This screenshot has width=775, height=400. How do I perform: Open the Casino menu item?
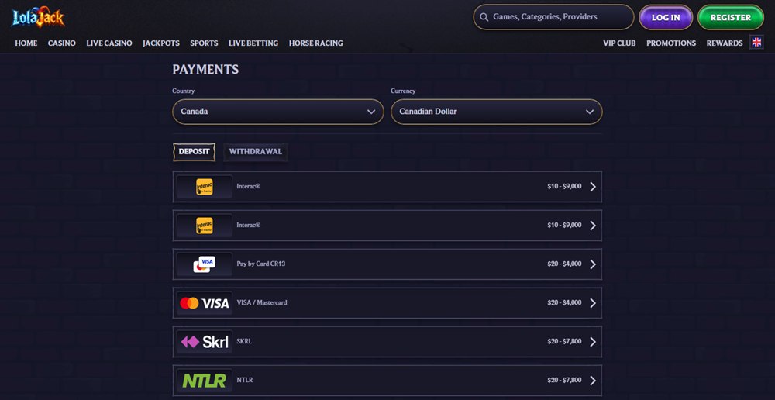[62, 43]
